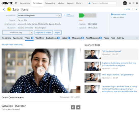Open the Onboarding menu
The width and height of the screenshot is (139, 113).
pyautogui.click(x=50, y=3)
